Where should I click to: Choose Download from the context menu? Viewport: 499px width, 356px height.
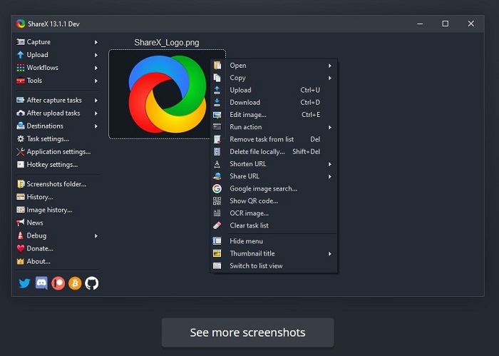coord(274,102)
